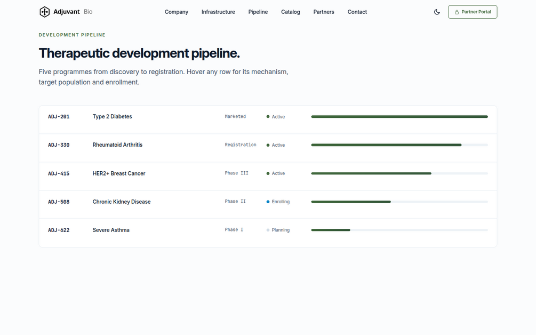536x335 pixels.
Task: Click the gray Planning status dot
Action: coord(268,230)
